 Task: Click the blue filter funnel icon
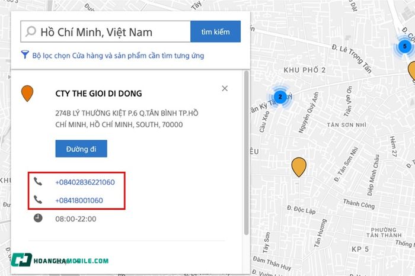pos(25,54)
